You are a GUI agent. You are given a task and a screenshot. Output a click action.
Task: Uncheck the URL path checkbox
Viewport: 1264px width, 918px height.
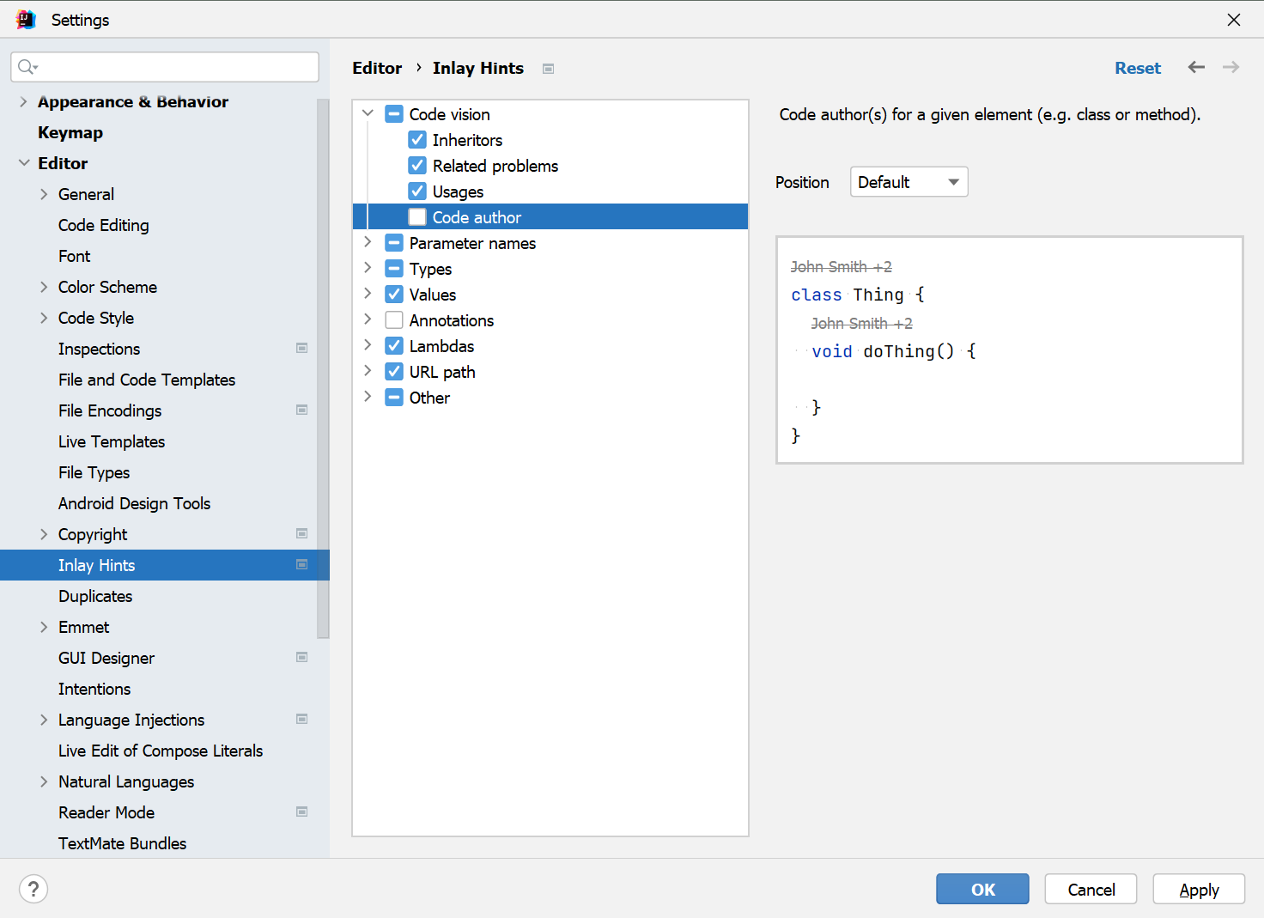(394, 371)
